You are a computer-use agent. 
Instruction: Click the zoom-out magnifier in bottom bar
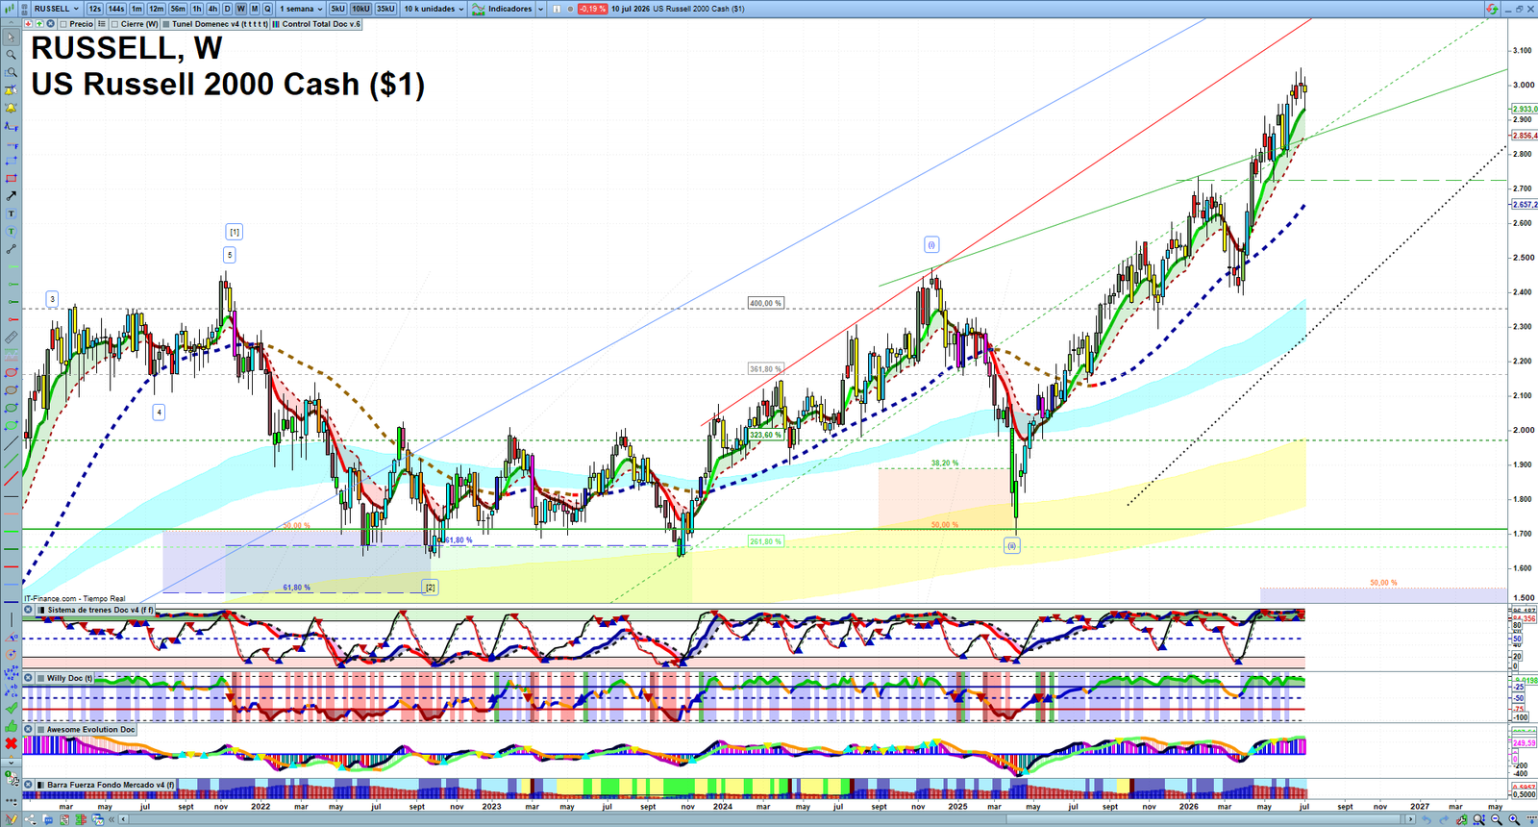1497,819
